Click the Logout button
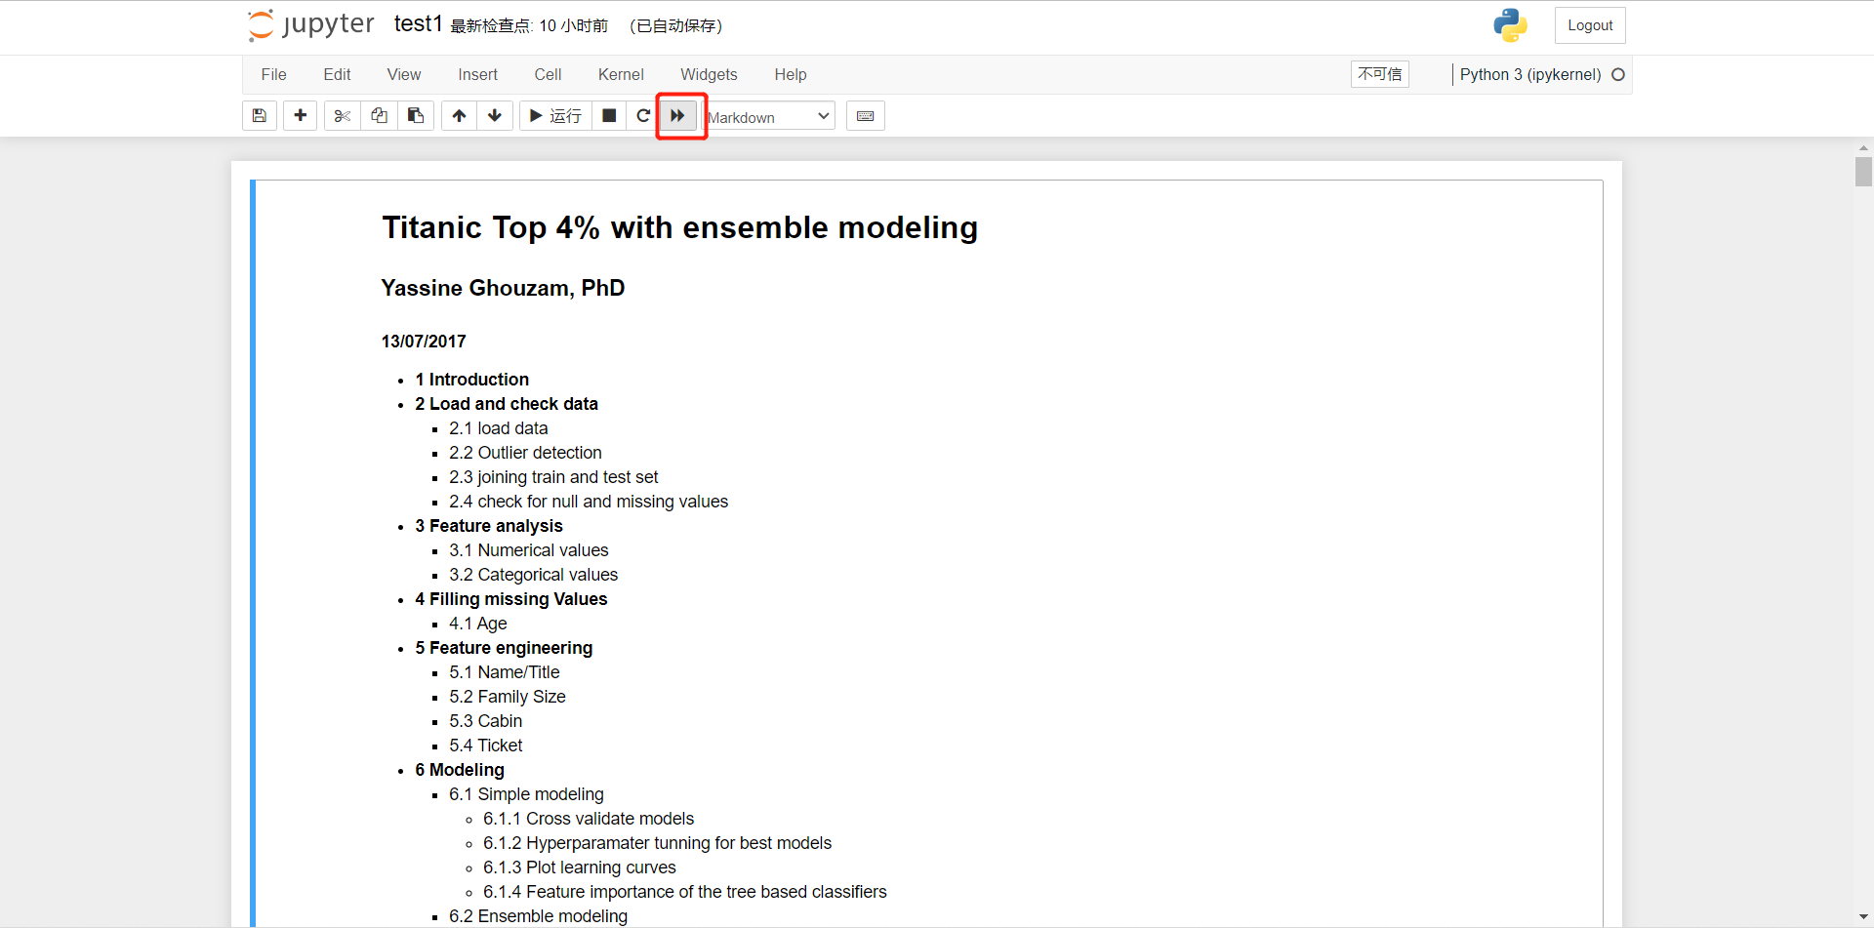Image resolution: width=1874 pixels, height=928 pixels. 1590,25
